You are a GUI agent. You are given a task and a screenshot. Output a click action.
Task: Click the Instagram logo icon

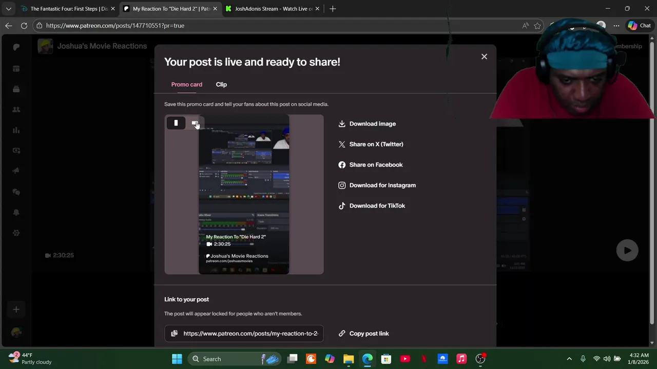(342, 185)
